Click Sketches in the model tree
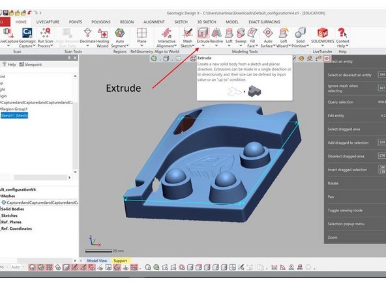The image size is (386, 289). click(x=9, y=215)
